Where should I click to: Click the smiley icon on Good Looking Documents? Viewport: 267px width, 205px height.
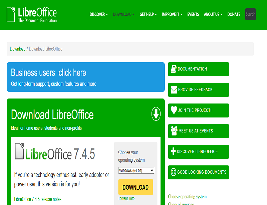point(173,172)
